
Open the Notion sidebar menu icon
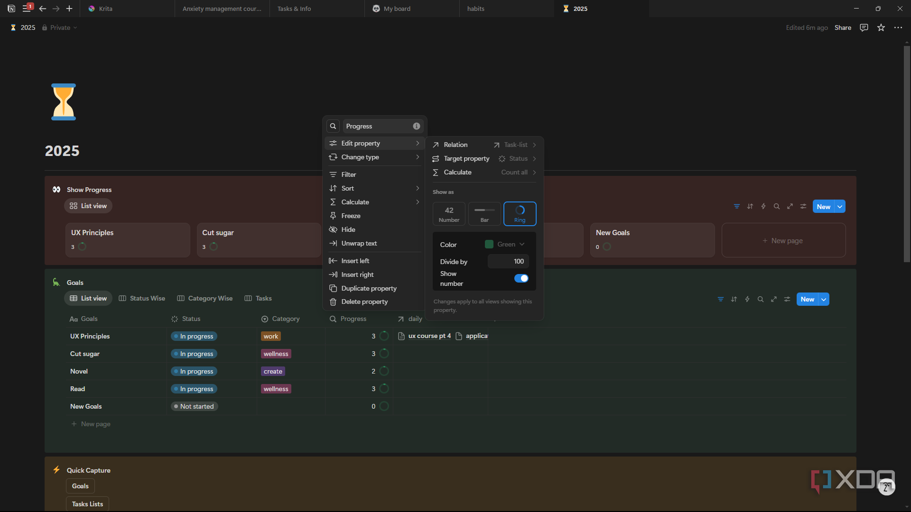coord(27,8)
